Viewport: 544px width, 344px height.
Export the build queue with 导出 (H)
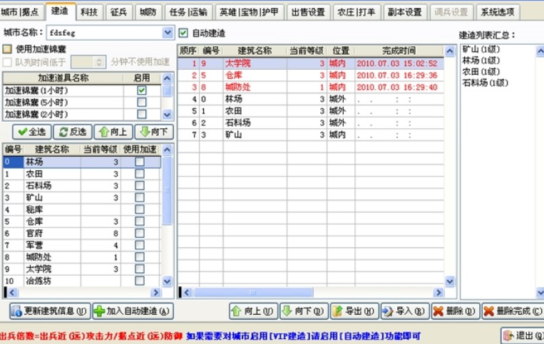coord(354,311)
